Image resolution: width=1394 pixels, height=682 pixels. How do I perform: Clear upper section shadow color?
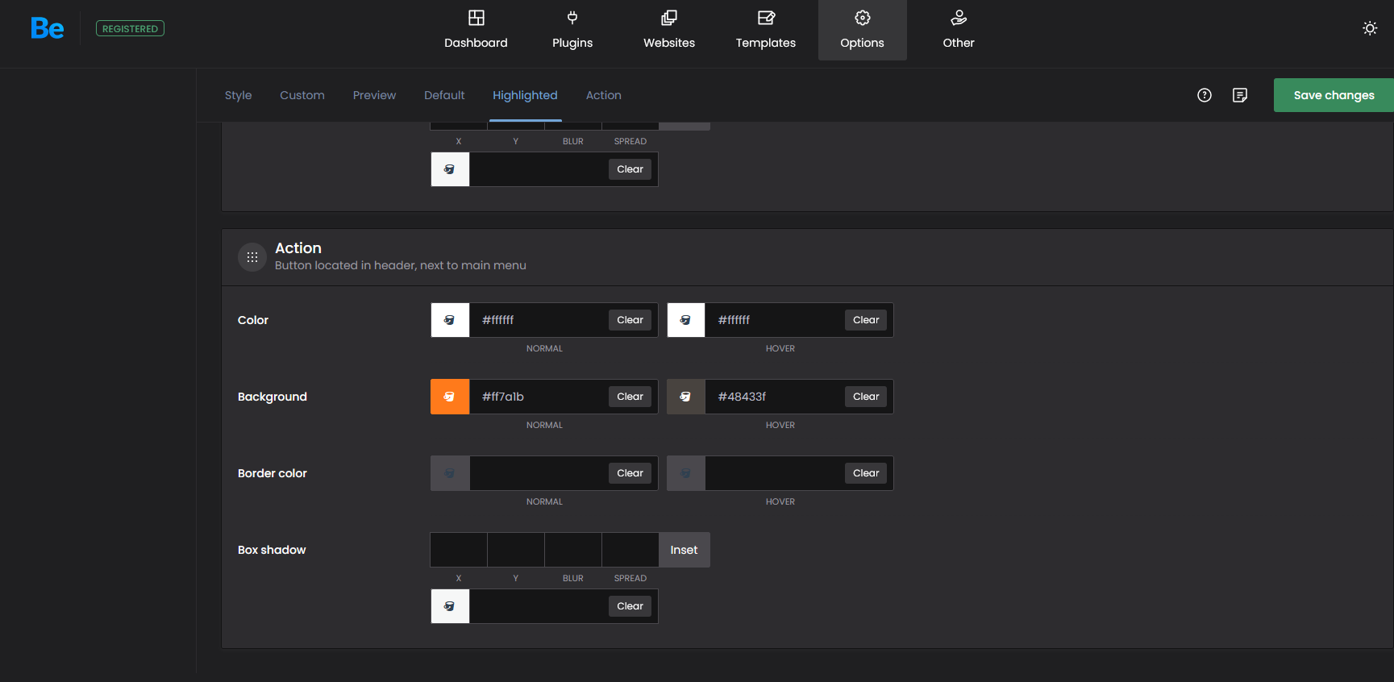point(630,169)
